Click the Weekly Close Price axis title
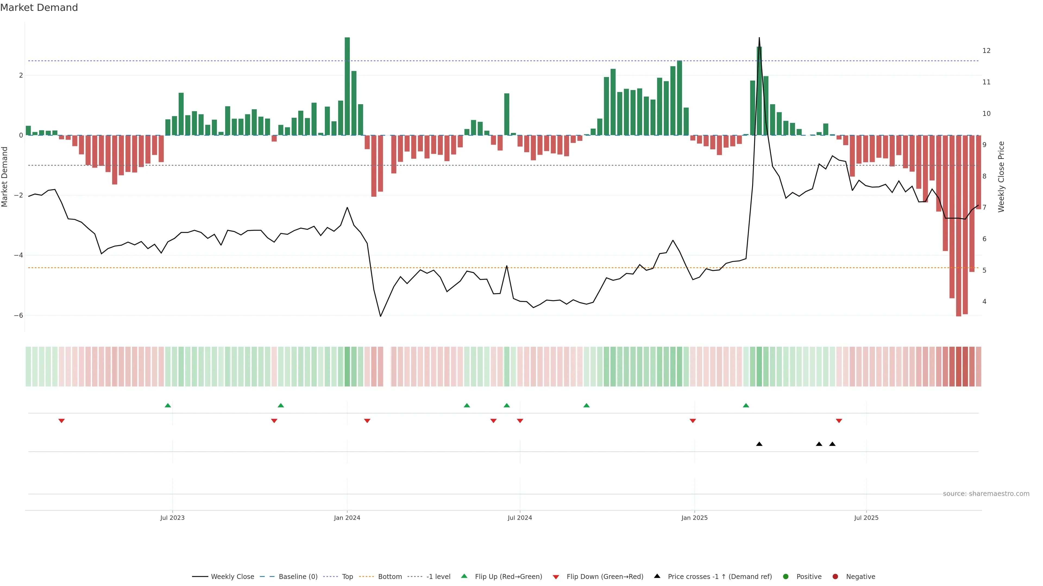1043x586 pixels. 1001,177
